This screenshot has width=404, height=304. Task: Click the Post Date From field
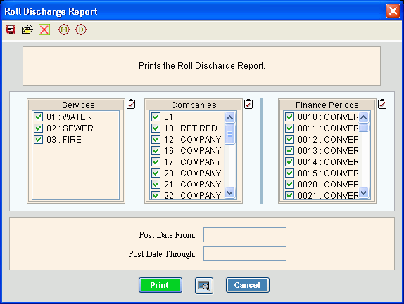(245, 235)
